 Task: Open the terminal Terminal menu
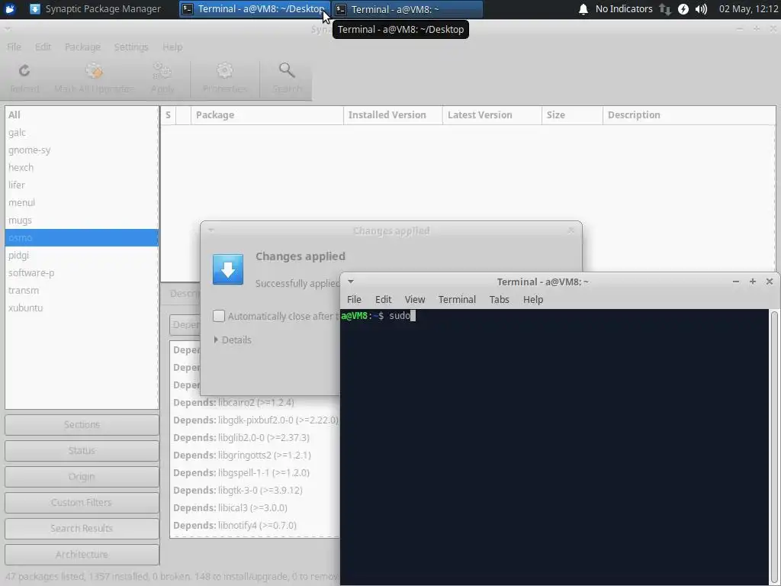coord(457,299)
